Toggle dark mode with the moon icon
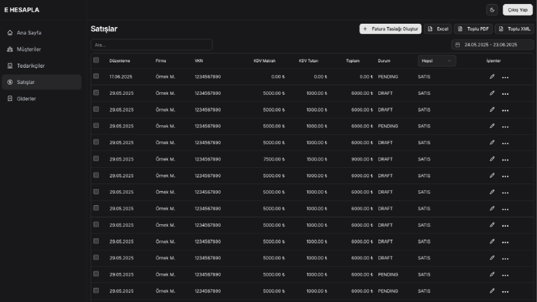This screenshot has width=537, height=302. click(492, 10)
